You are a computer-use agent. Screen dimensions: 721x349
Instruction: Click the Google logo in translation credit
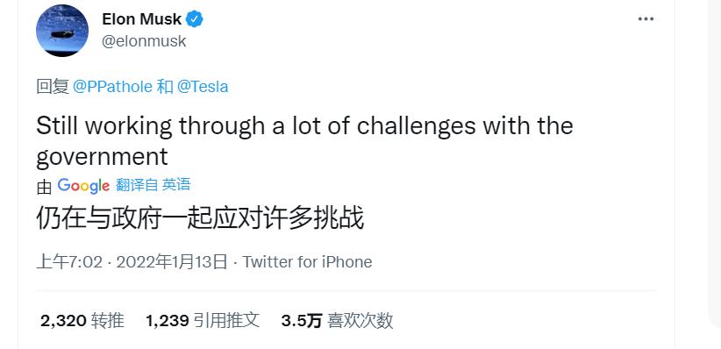coord(83,185)
